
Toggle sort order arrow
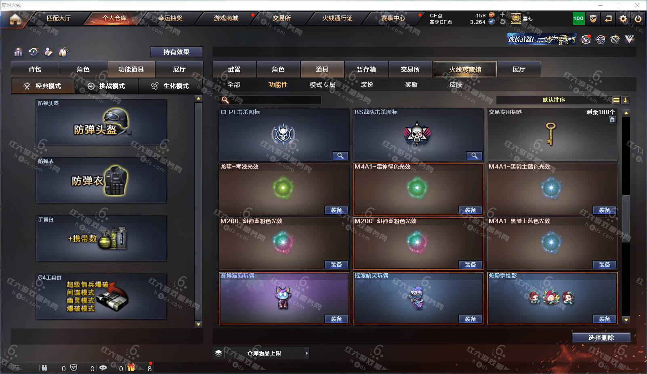pos(625,100)
